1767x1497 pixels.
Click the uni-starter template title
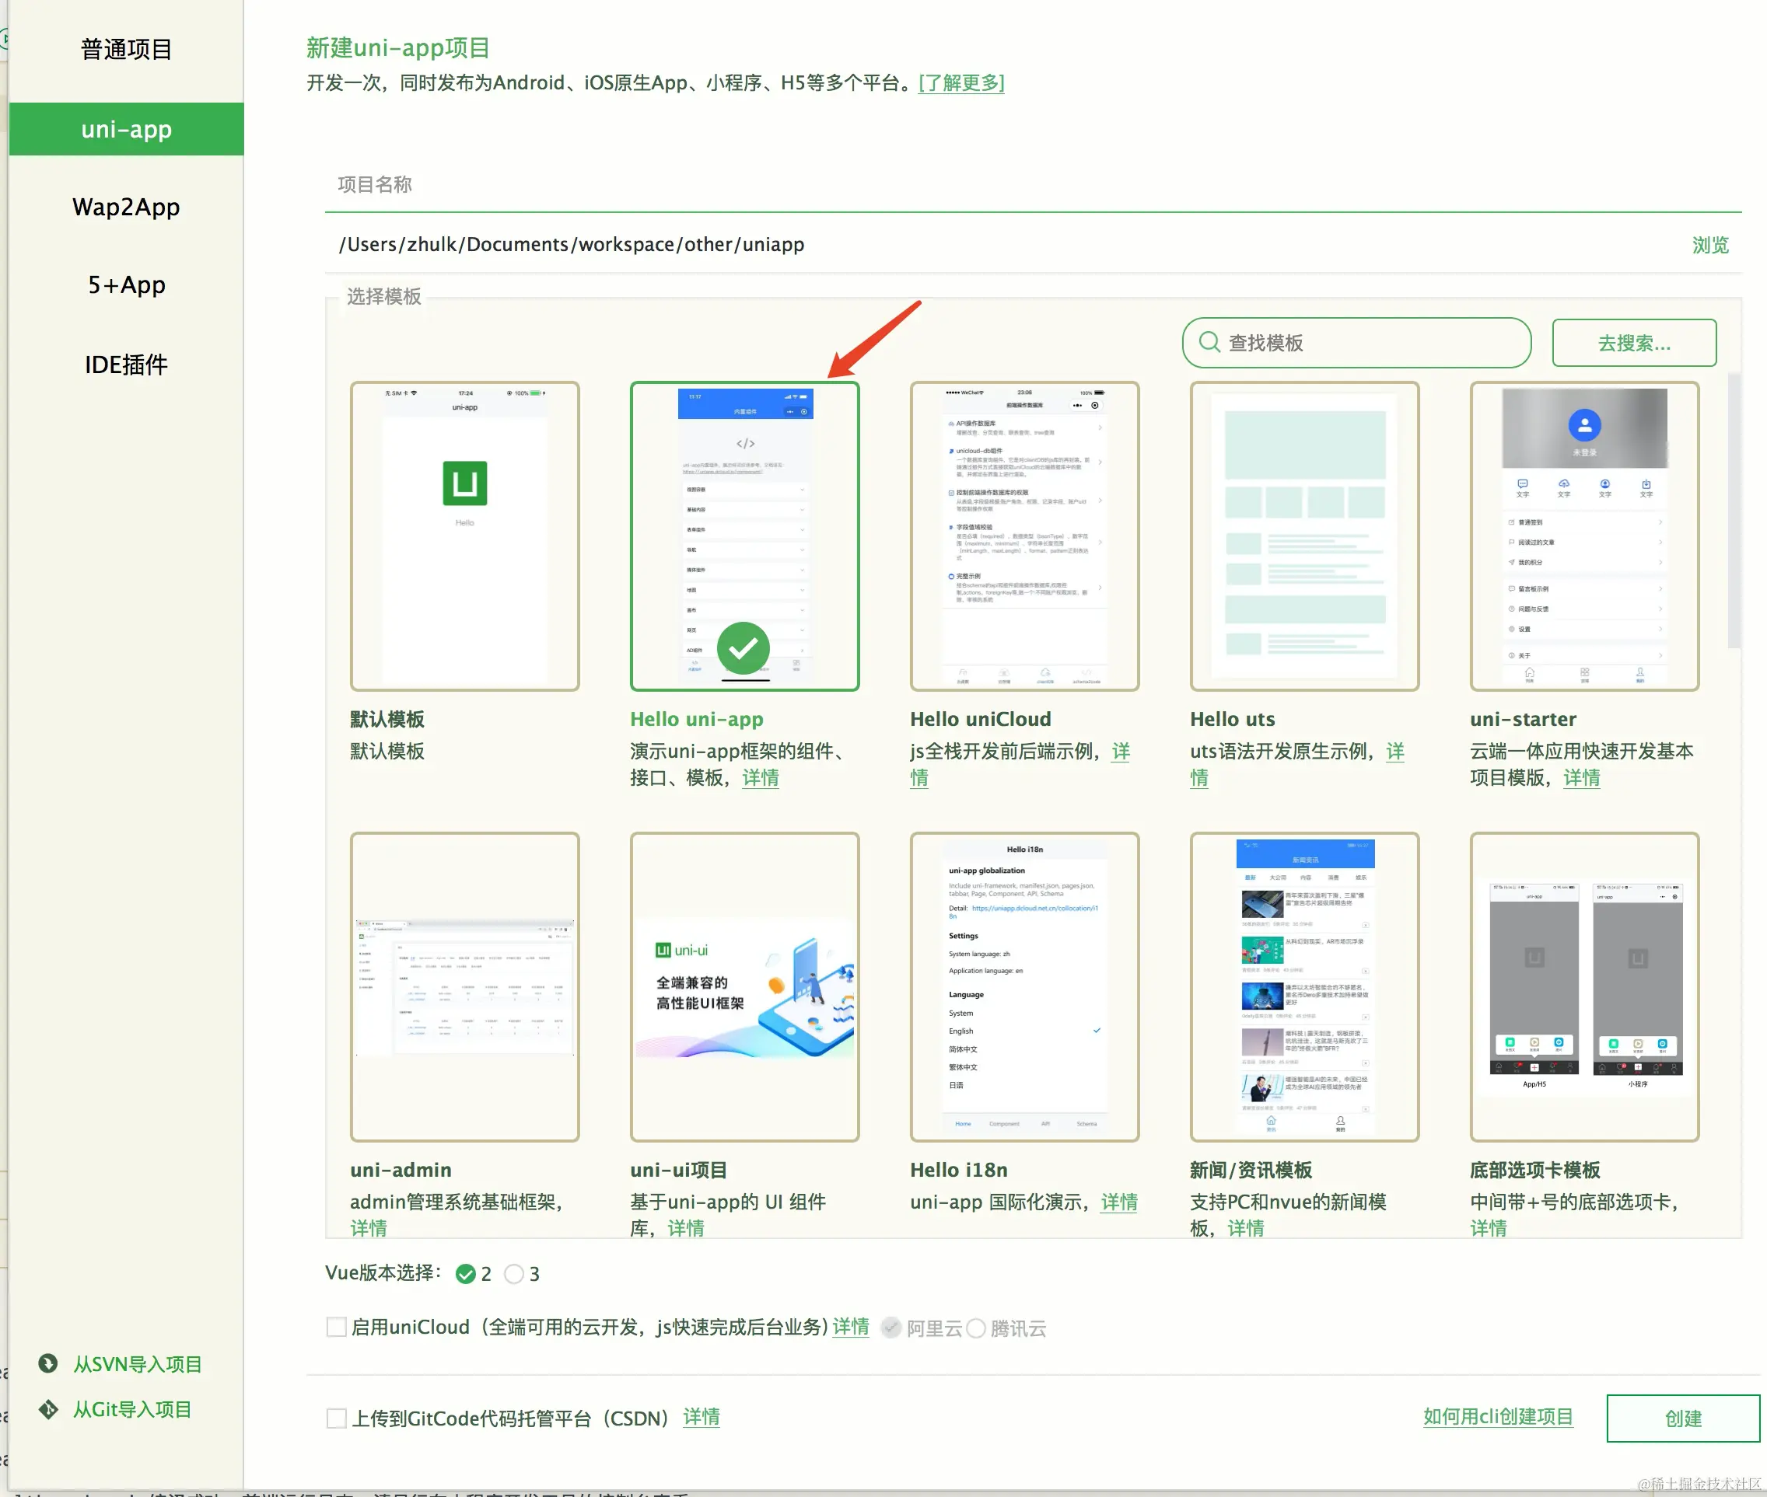[1524, 719]
